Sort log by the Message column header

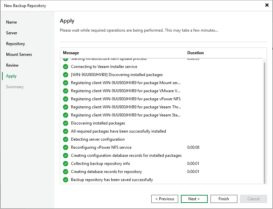[x=71, y=53]
